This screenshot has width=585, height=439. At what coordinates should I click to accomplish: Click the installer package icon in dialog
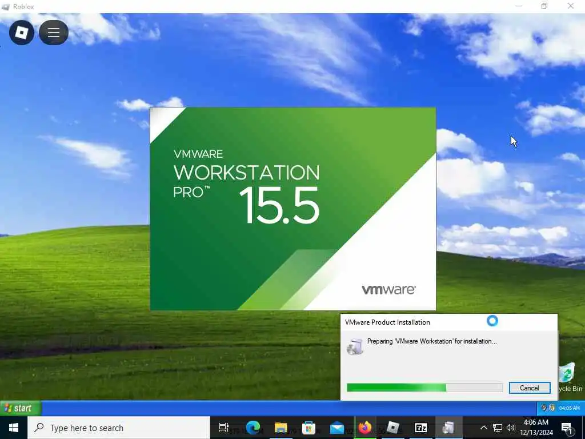click(355, 346)
